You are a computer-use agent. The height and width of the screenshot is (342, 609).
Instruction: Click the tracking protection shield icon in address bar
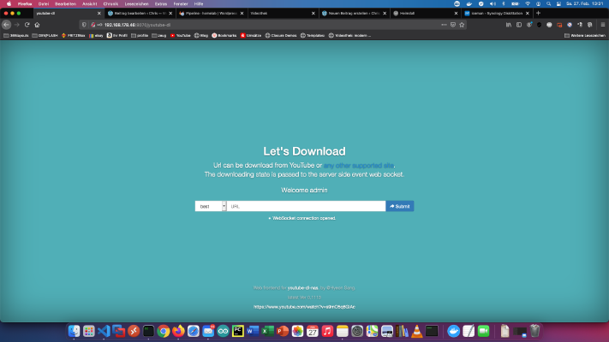[84, 25]
